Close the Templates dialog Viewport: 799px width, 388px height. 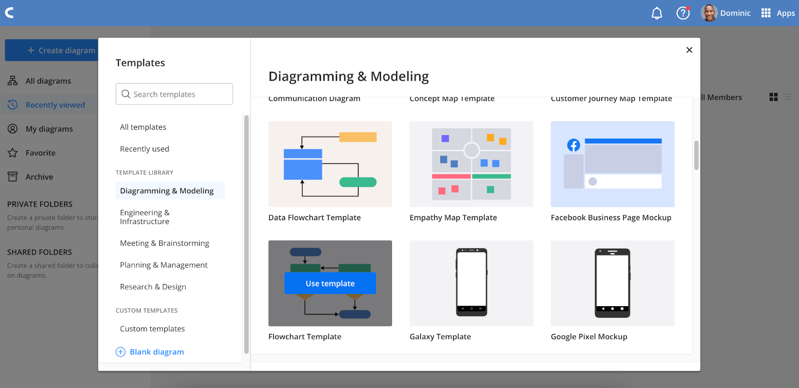689,50
